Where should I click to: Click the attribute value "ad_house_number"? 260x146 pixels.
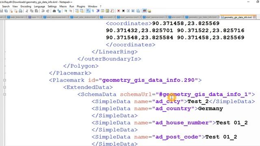(x=182, y=123)
